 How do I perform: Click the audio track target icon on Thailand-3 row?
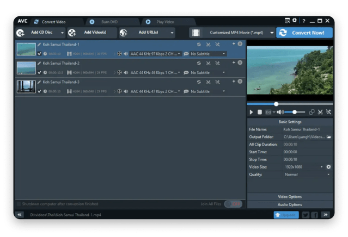[x=119, y=91]
